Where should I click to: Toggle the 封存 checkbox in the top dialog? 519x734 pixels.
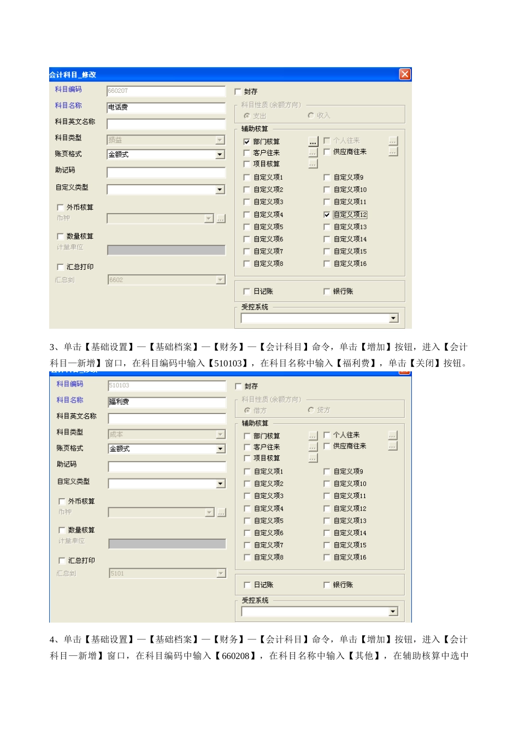click(x=238, y=92)
